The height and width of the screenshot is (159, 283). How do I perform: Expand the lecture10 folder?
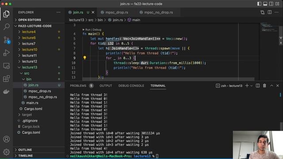(x=39, y=49)
